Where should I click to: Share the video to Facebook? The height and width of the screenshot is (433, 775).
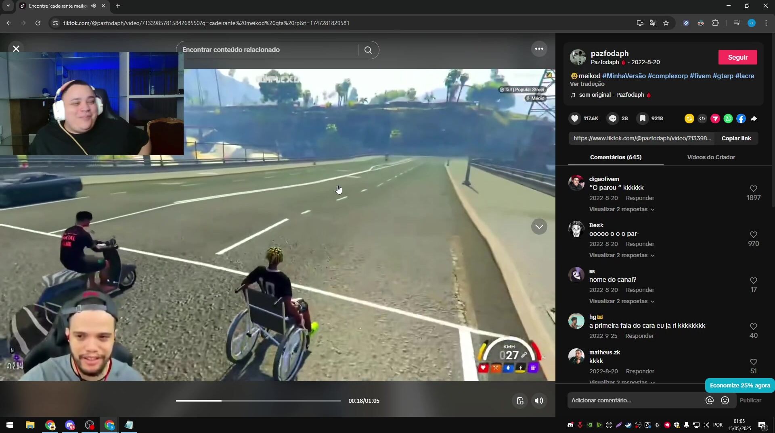tap(741, 119)
